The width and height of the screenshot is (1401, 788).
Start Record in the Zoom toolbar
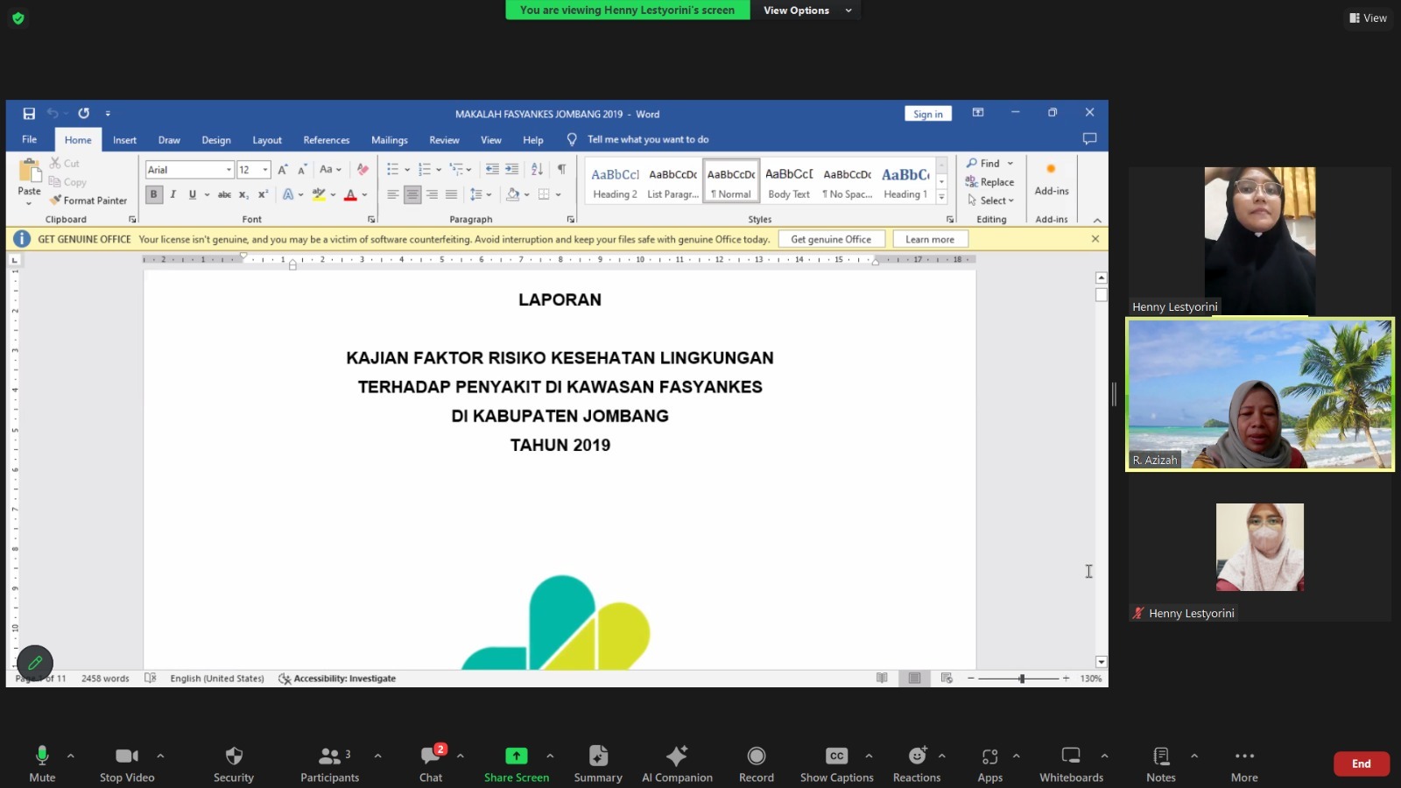click(755, 762)
